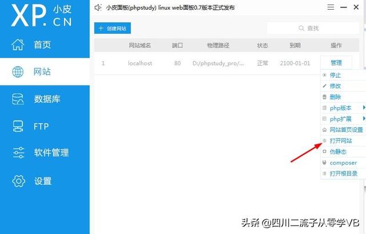The image size is (366, 234).
Task: Choose 打开网站 in the context menu
Action: (341, 140)
